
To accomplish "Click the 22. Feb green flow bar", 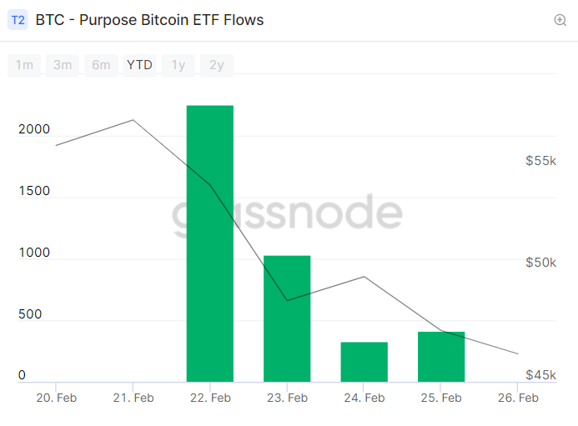I will click(210, 243).
